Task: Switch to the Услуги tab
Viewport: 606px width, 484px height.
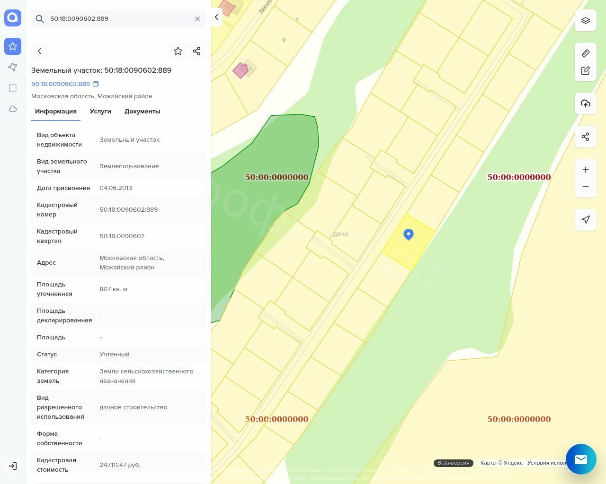Action: click(100, 112)
